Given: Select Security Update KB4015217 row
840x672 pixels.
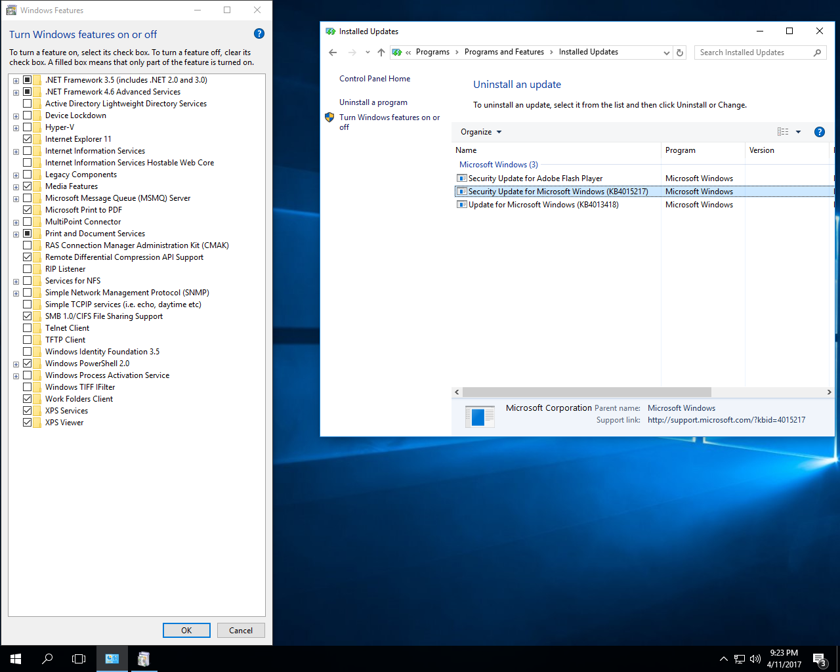Looking at the screenshot, I should 644,192.
